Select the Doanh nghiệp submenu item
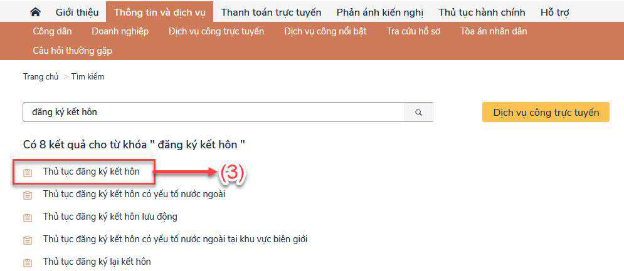 click(x=120, y=31)
